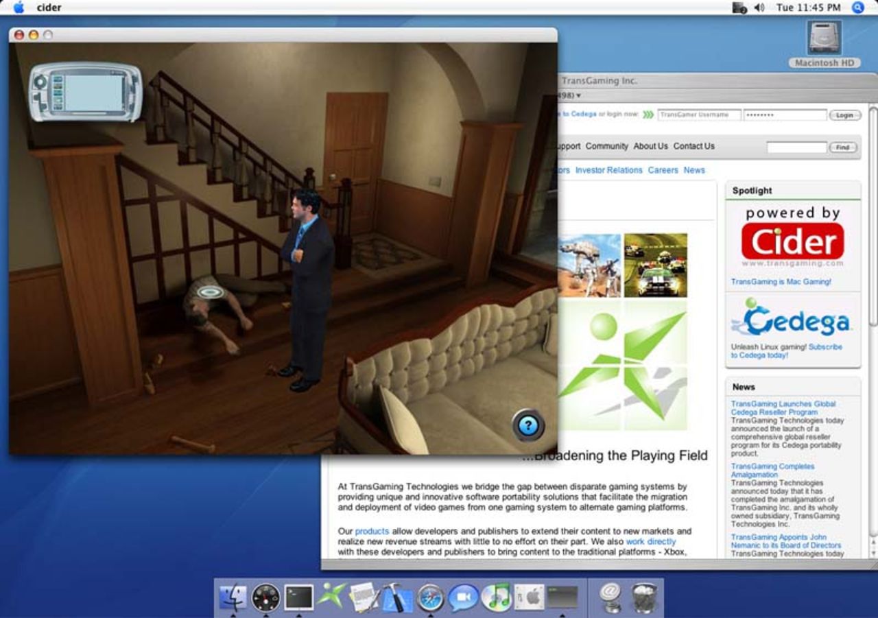This screenshot has height=618, width=878.
Task: Open iChat from the dock
Action: click(463, 597)
